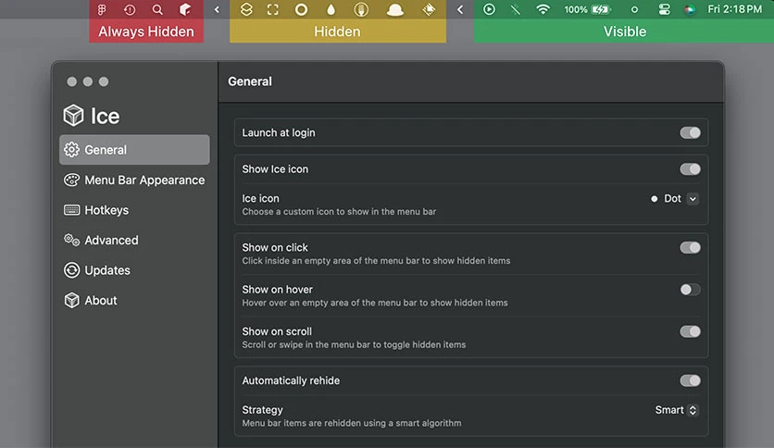
Task: Click the microphone menu bar icon
Action: click(x=361, y=9)
